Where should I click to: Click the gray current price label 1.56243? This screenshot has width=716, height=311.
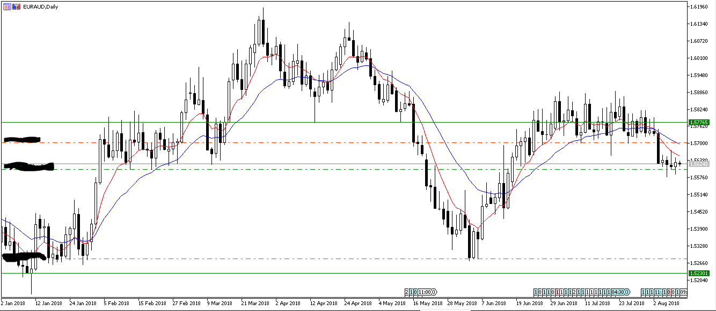tap(698, 164)
